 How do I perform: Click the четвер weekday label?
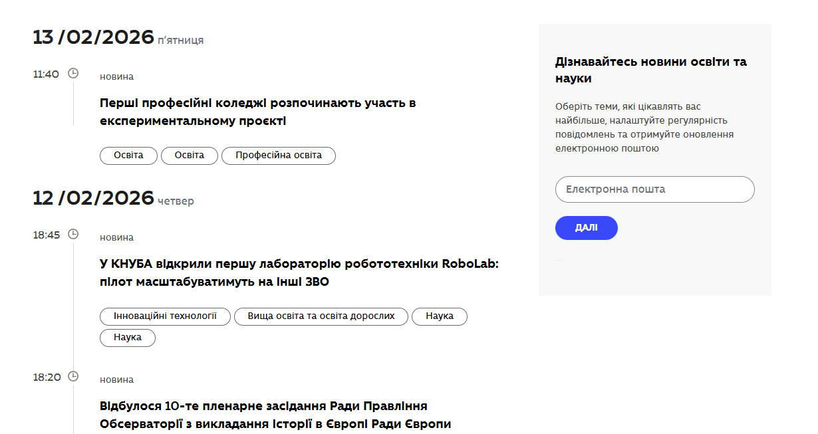(x=176, y=201)
